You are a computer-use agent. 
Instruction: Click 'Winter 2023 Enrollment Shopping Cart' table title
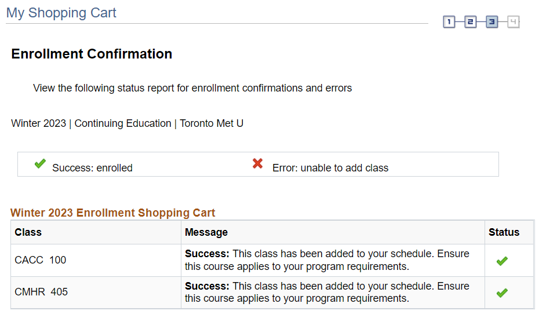[113, 213]
